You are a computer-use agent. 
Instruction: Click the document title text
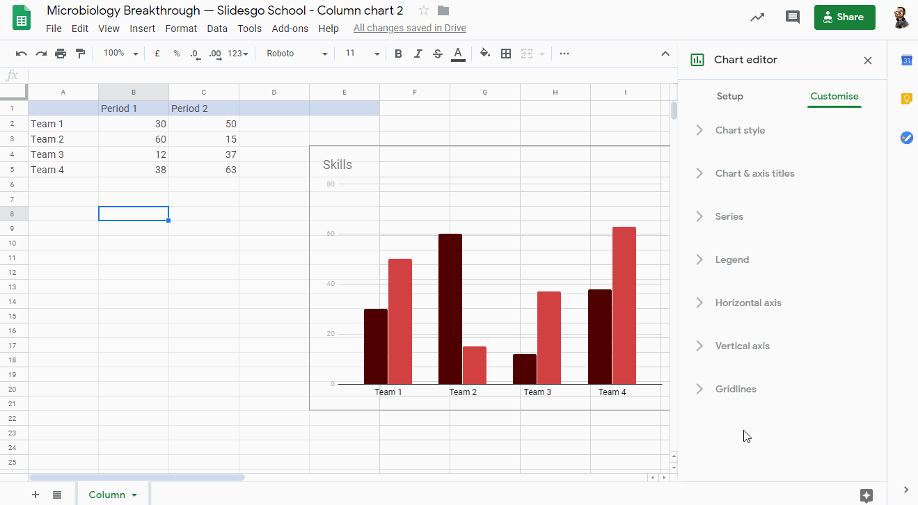pos(225,10)
